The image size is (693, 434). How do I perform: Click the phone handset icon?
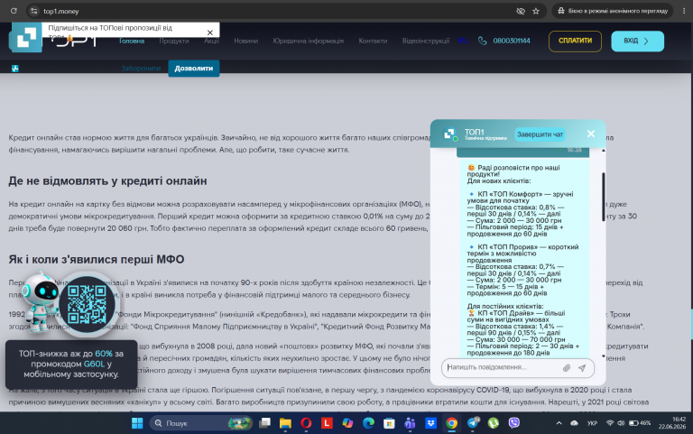pyautogui.click(x=482, y=41)
